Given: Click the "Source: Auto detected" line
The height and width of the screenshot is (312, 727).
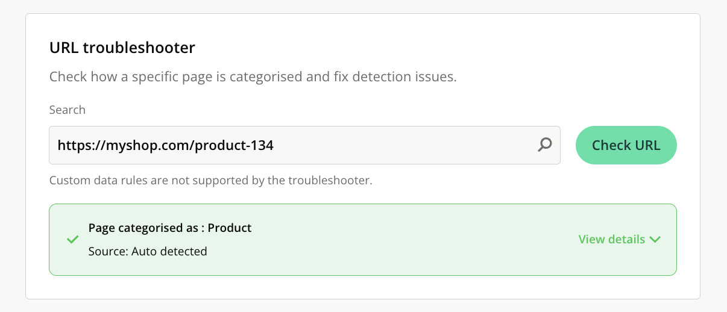Looking at the screenshot, I should pos(147,251).
